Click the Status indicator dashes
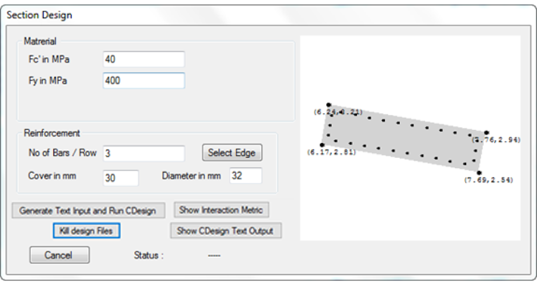The image size is (537, 285). 214,255
